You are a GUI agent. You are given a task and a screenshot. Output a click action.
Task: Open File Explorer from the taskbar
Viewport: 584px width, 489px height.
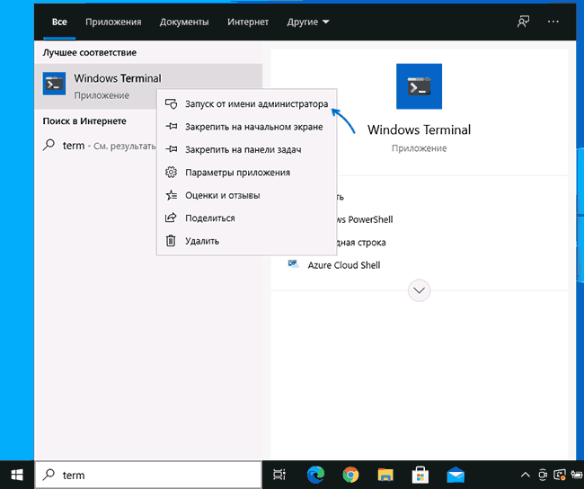coord(385,475)
